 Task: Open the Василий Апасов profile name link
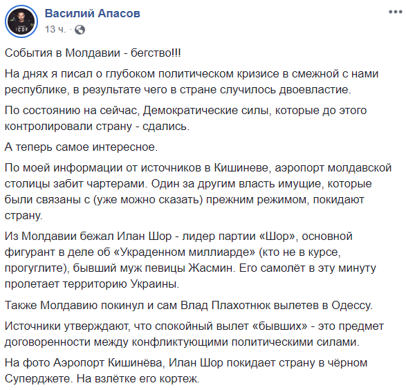[x=93, y=13]
